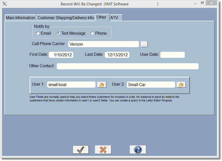Open the Customer Shipping/Delivery Info tab
Image resolution: width=222 pixels, height=161 pixels.
(x=66, y=18)
